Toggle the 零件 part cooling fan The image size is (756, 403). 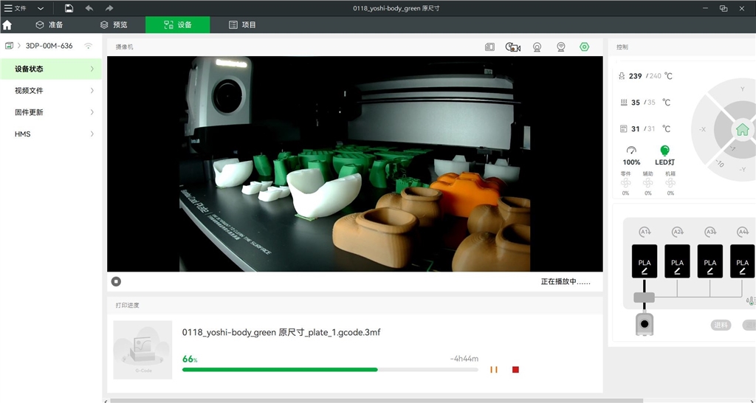625,183
